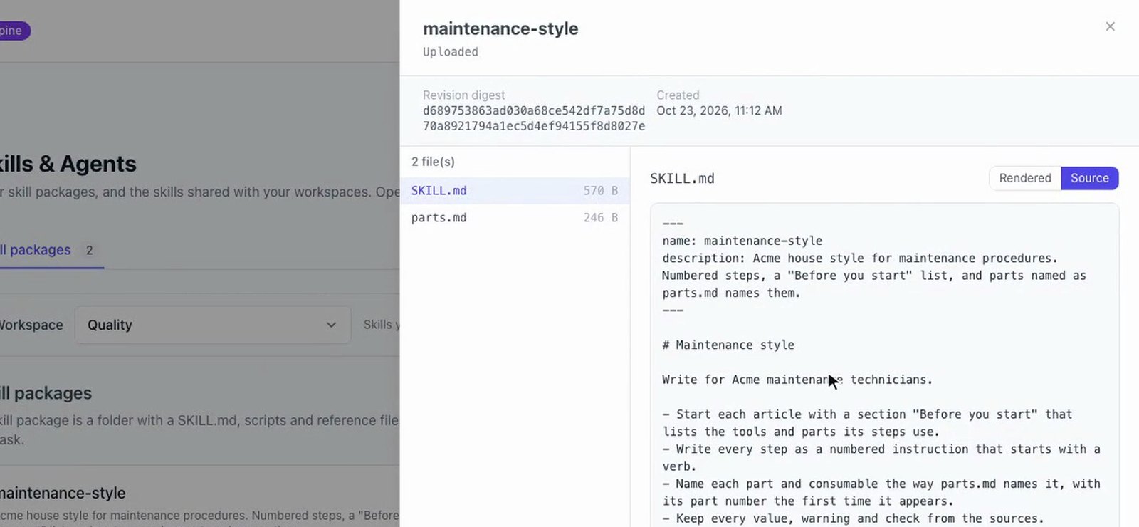Click the revision digest hash value
Viewport: 1139px width, 527px height.
tap(534, 118)
